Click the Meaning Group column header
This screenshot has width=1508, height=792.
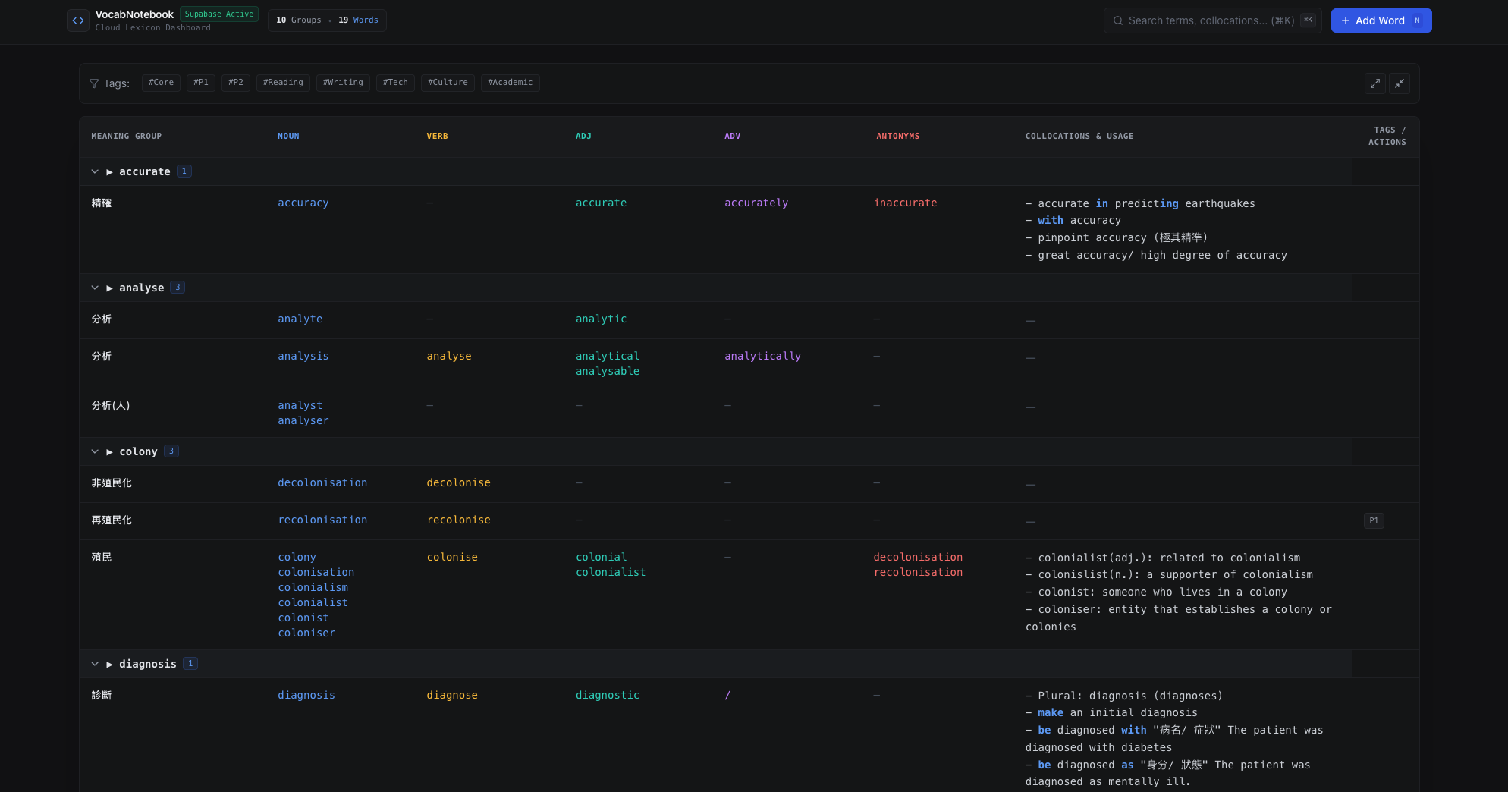click(x=127, y=137)
